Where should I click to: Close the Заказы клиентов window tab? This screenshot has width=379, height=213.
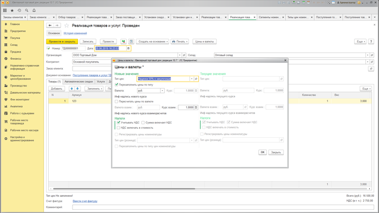pyautogui.click(x=25, y=17)
